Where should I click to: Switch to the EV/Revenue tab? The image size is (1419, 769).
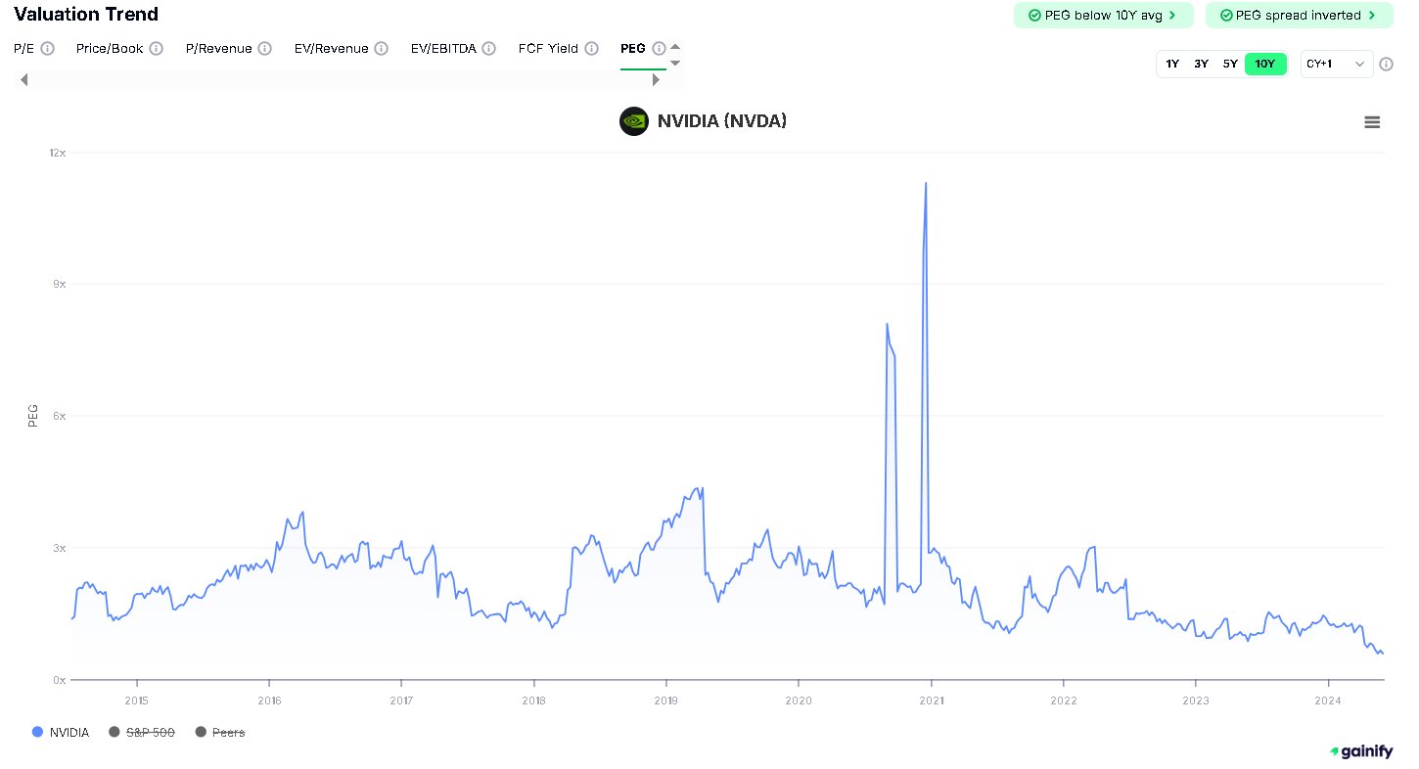tap(332, 49)
